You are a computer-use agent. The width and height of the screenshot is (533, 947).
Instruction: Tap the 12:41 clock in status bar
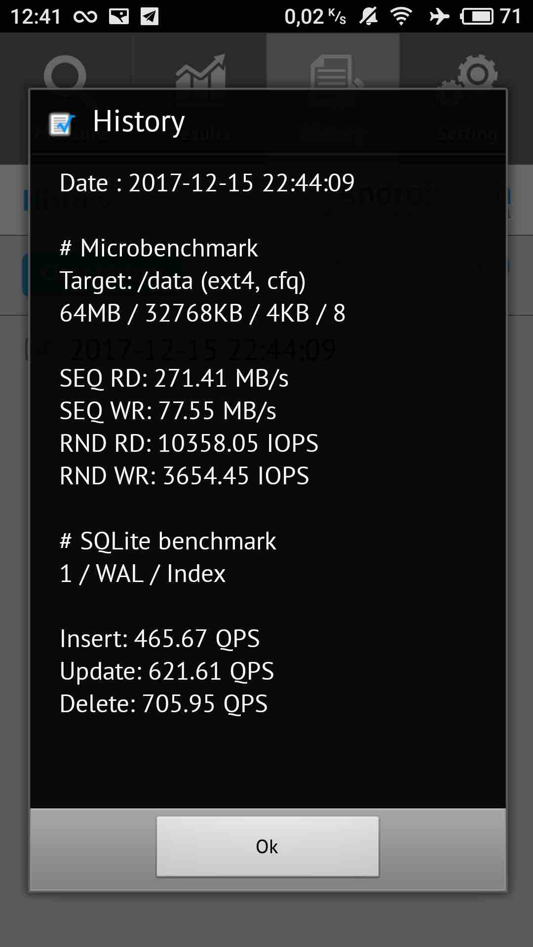(x=36, y=17)
